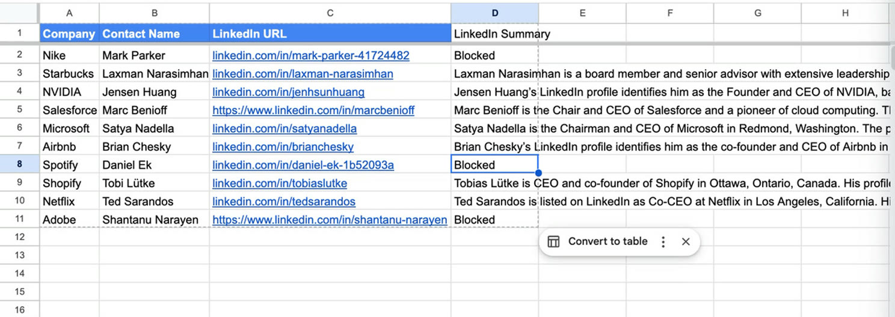Screen dimensions: 895x317
Task: Select the Nike cell
Action: (x=70, y=55)
